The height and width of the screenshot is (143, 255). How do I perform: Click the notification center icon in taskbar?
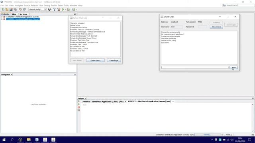250,139
